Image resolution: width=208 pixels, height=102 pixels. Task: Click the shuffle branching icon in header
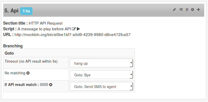181,10
